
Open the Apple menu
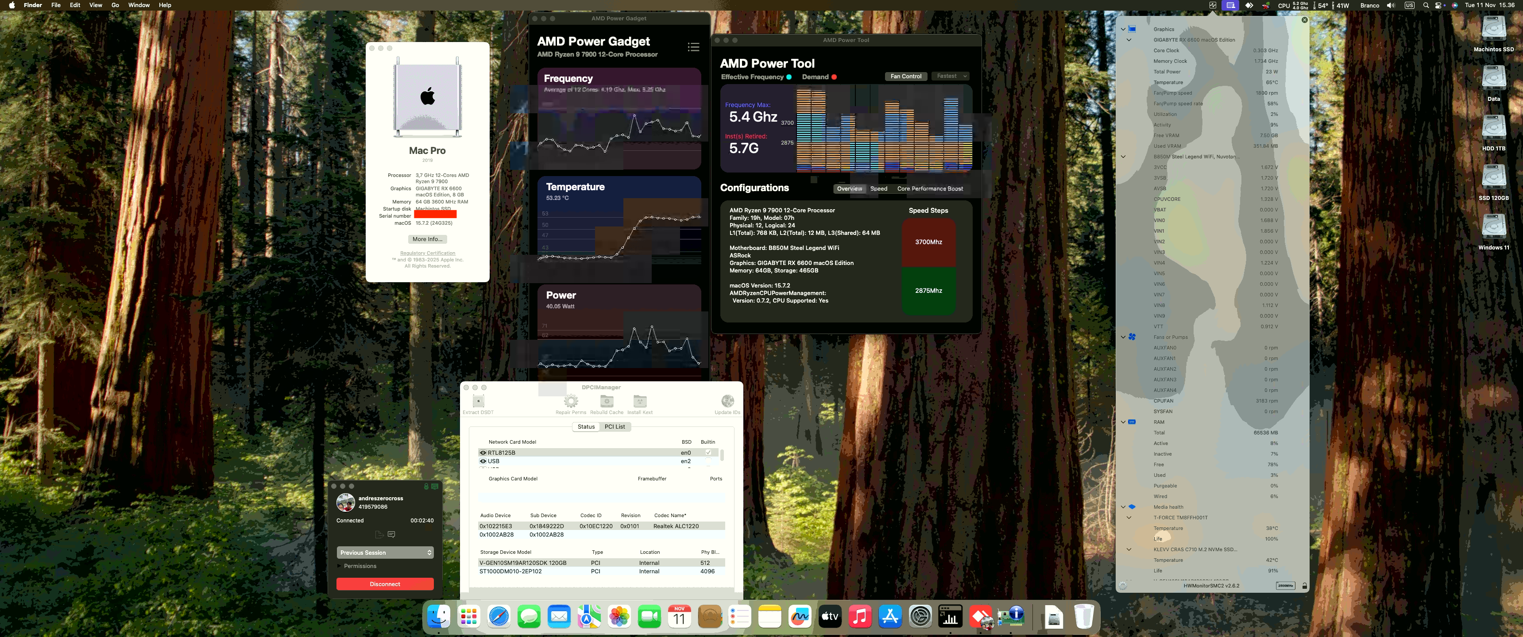coord(12,5)
